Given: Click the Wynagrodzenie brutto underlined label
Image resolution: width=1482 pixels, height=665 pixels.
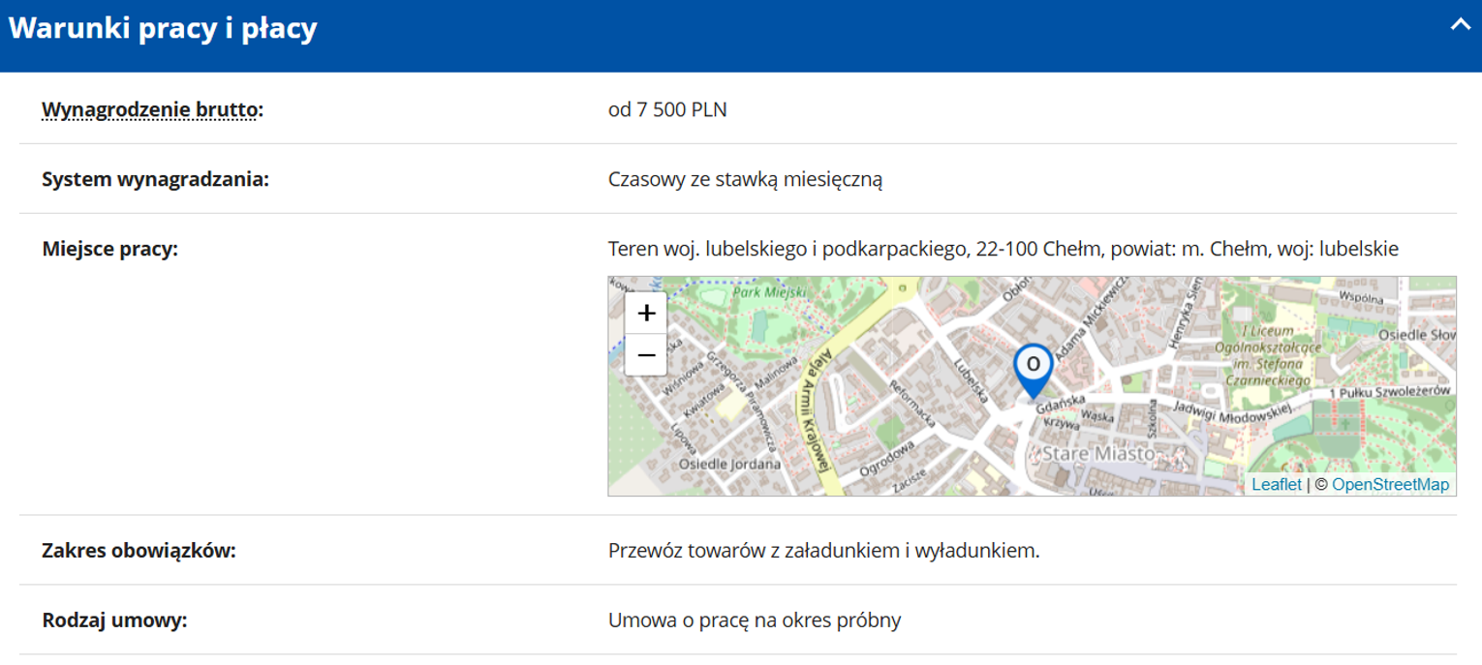Looking at the screenshot, I should 152,109.
